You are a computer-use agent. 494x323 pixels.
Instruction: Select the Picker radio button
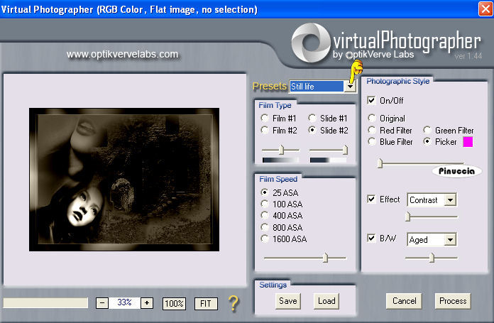pos(427,141)
